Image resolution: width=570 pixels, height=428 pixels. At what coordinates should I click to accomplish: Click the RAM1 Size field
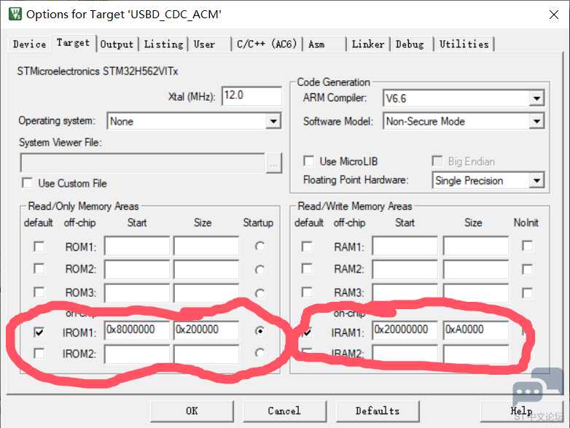click(476, 246)
